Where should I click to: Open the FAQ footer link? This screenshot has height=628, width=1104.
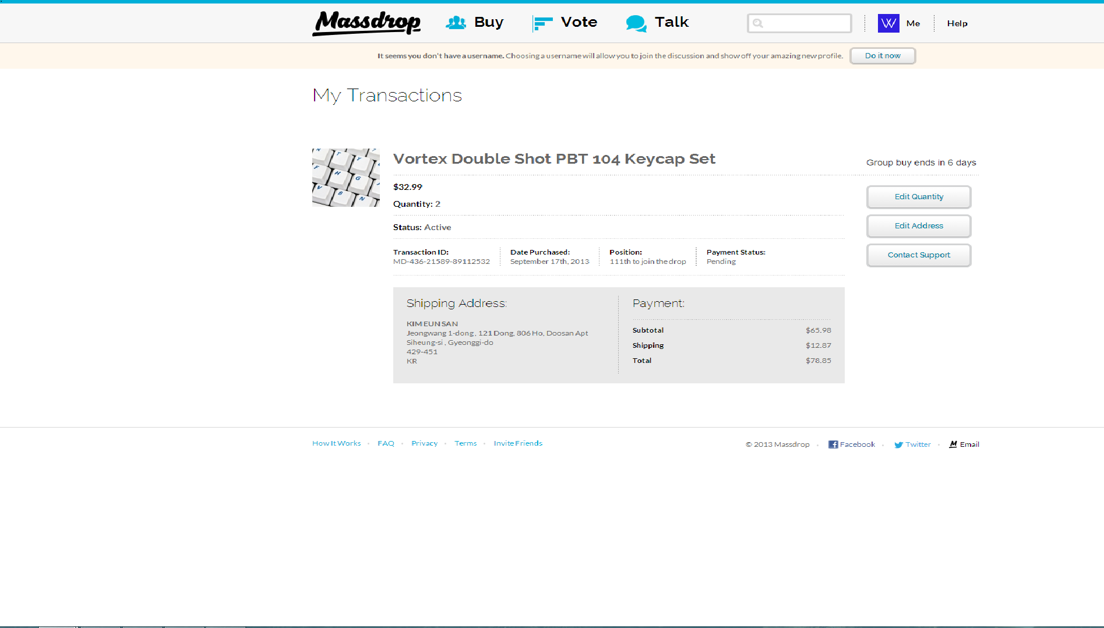tap(386, 443)
